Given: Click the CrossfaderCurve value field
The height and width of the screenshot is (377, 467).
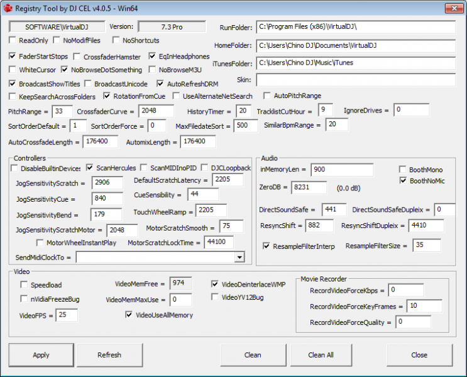Looking at the screenshot, I should pos(157,111).
